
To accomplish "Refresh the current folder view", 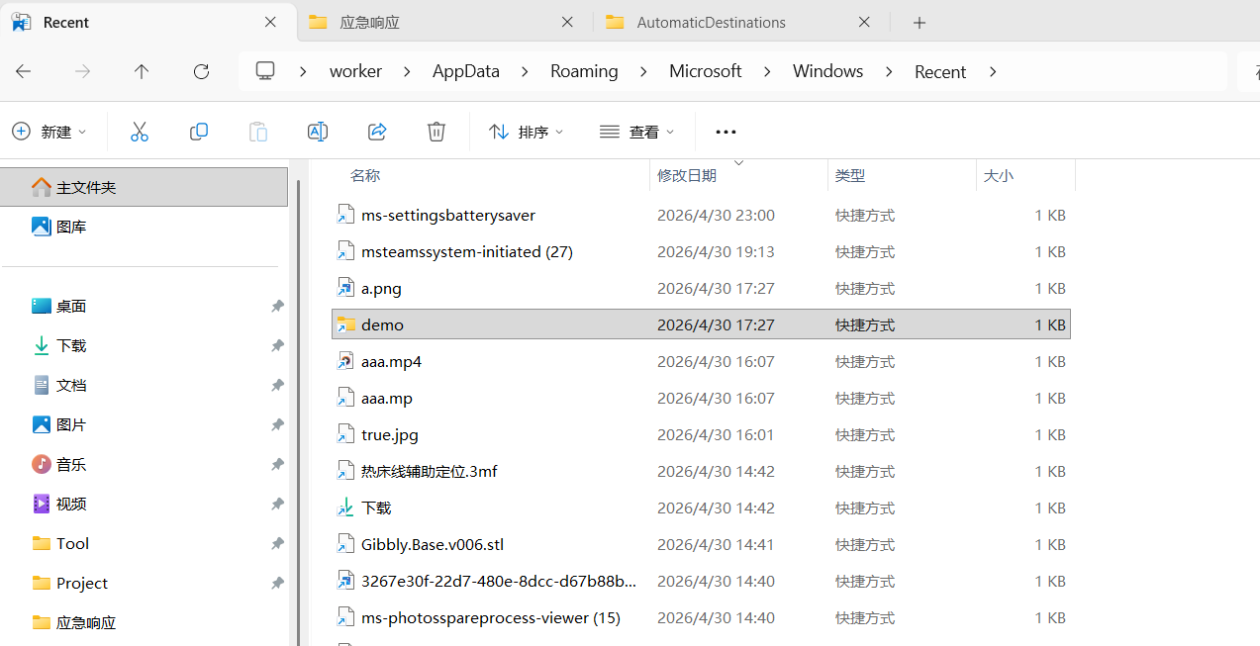I will (x=201, y=71).
